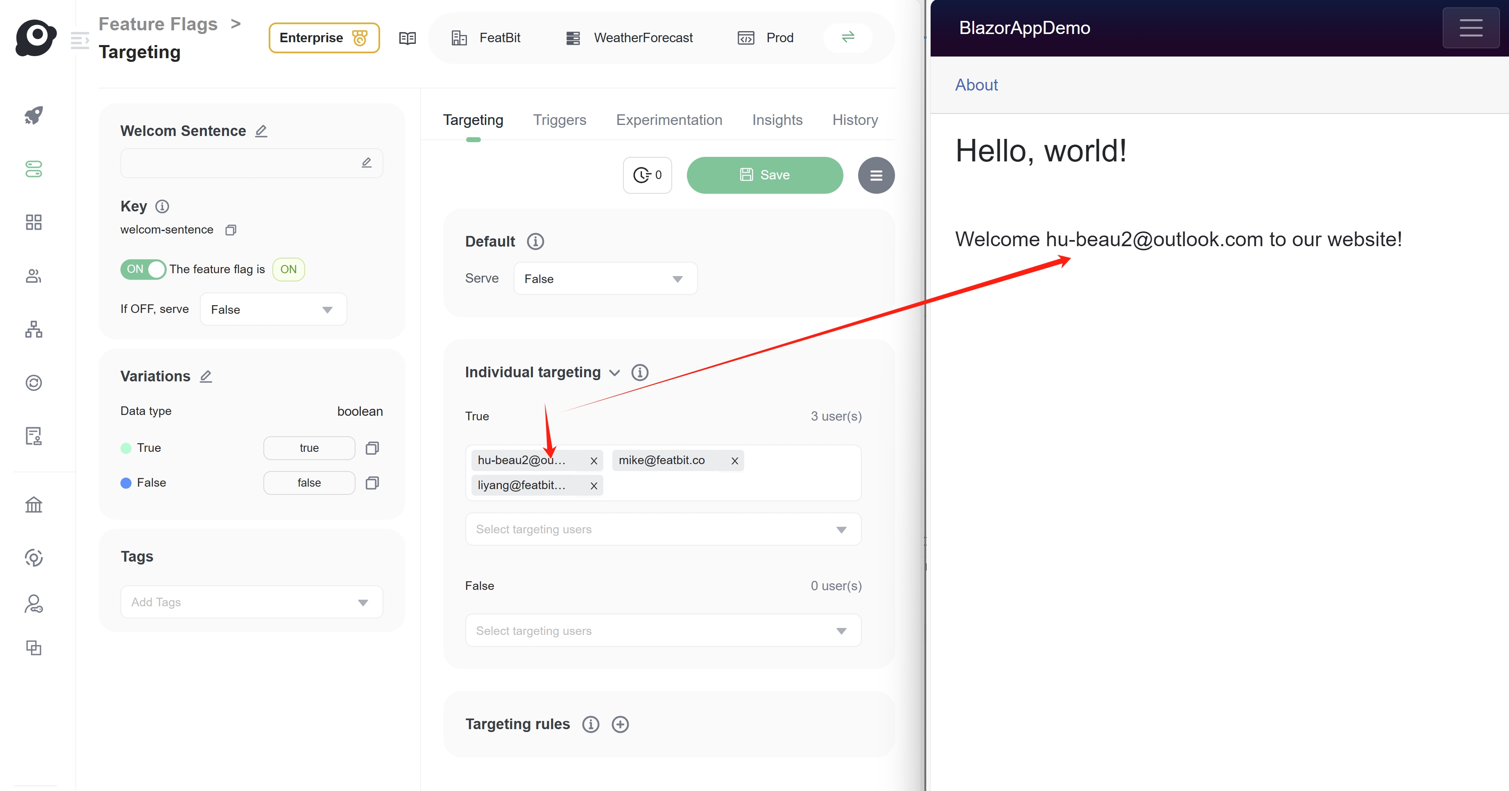Select the FeatBit organization
Screen dimensions: 1509x791
[x=486, y=38]
